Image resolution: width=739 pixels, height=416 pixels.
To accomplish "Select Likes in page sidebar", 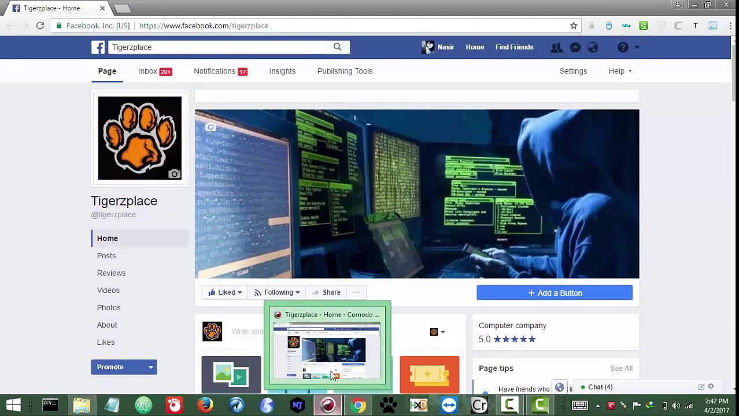I will point(106,342).
